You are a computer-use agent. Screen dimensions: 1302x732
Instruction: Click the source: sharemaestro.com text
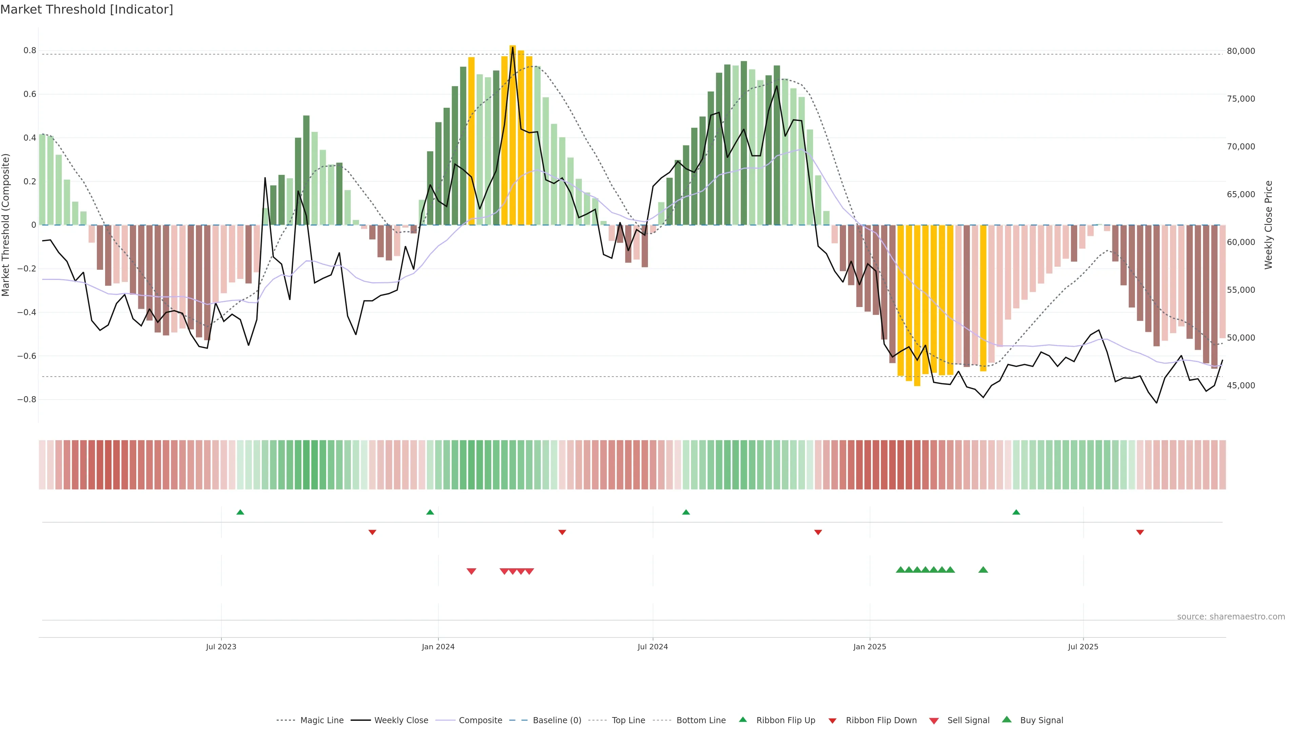[1231, 616]
